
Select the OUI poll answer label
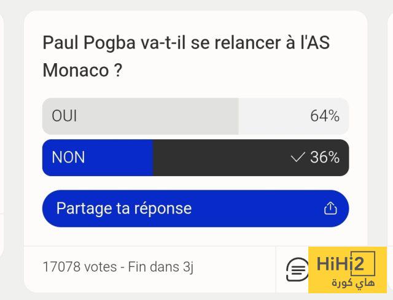point(64,117)
